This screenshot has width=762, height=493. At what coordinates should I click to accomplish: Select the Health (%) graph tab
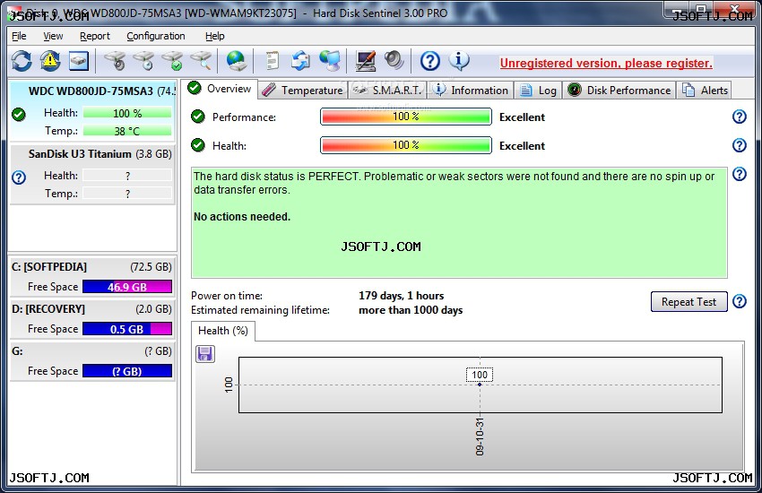coord(223,331)
